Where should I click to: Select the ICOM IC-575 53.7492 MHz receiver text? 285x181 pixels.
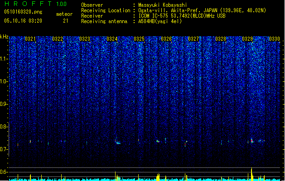tap(182, 16)
